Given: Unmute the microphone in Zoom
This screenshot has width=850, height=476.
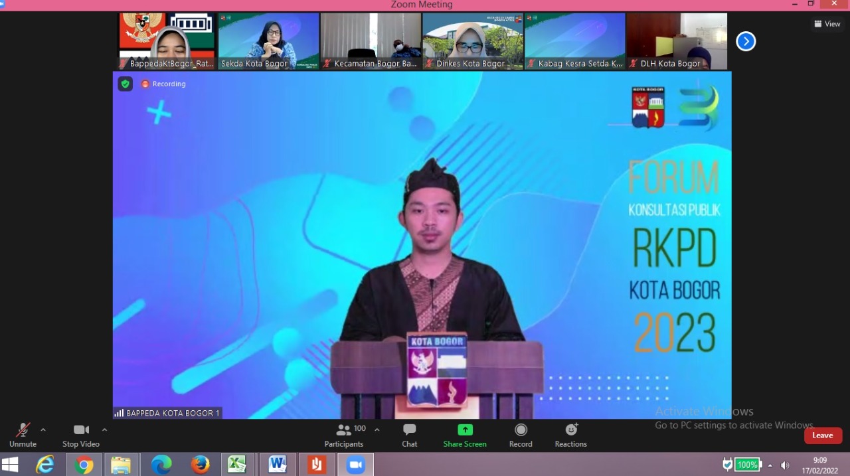Looking at the screenshot, I should coord(23,436).
